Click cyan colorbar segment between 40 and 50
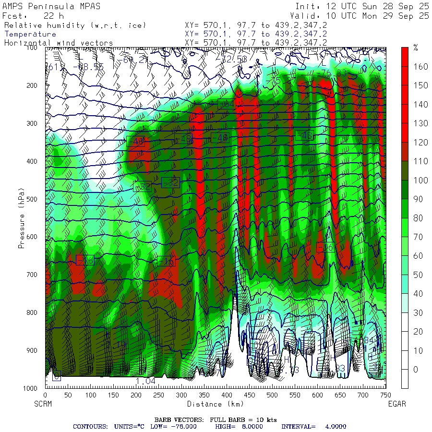The width and height of the screenshot is (432, 432). 405,284
